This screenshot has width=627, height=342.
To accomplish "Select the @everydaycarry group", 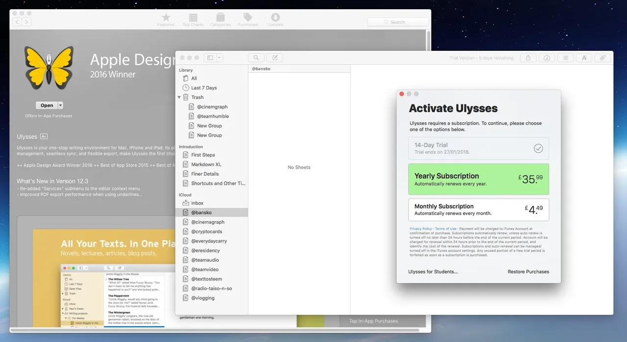I will point(212,241).
